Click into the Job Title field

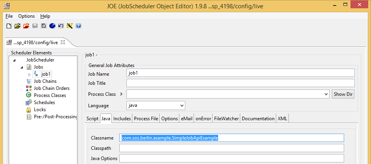coord(241,83)
